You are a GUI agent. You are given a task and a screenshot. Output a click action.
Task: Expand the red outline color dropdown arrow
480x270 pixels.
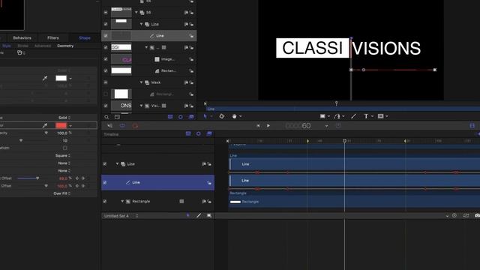coord(70,125)
